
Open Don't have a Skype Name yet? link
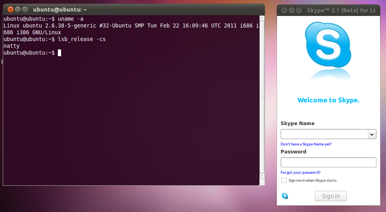pyautogui.click(x=306, y=144)
